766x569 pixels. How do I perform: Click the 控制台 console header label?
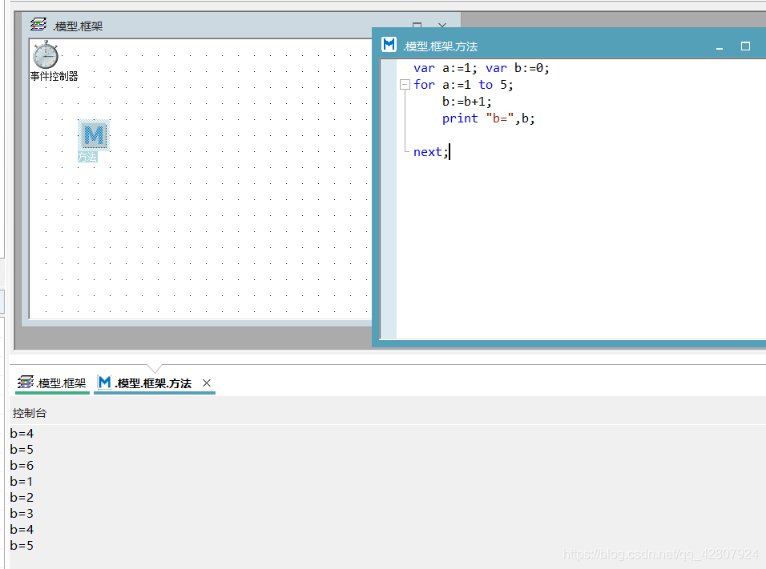pyautogui.click(x=30, y=412)
